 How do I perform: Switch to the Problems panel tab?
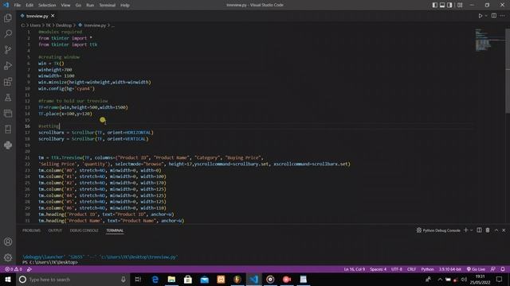[32, 230]
